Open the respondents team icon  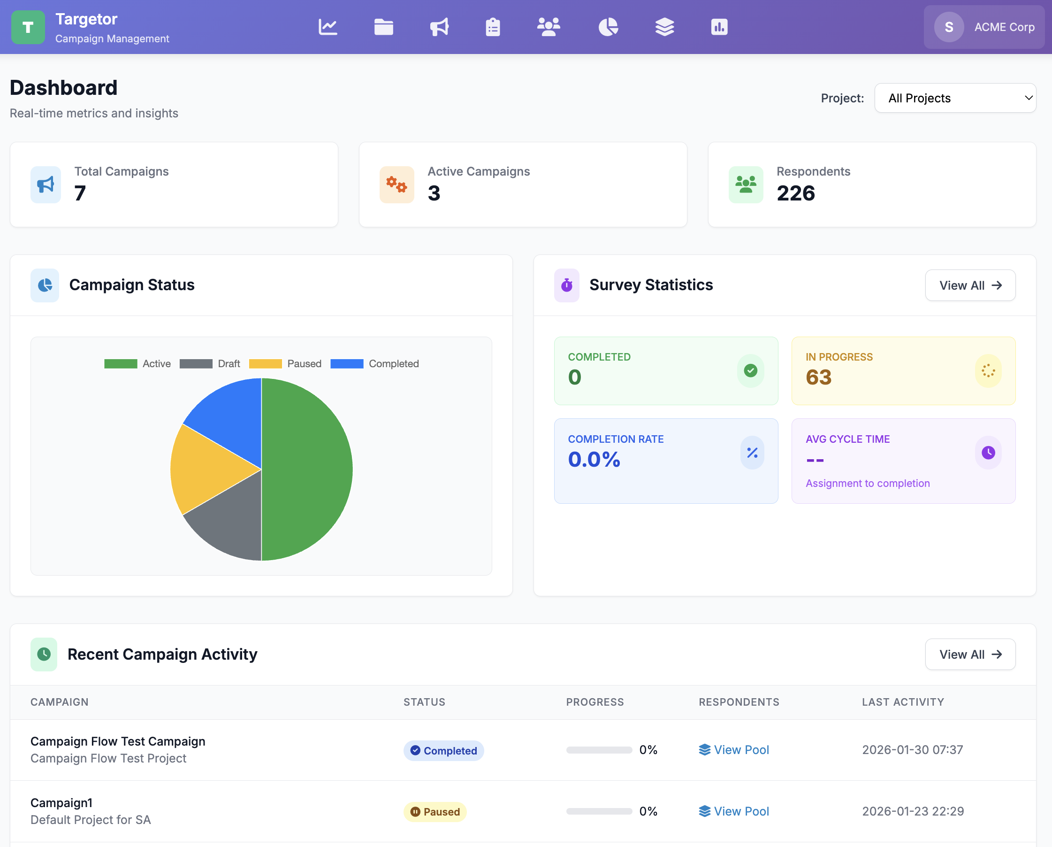point(549,27)
